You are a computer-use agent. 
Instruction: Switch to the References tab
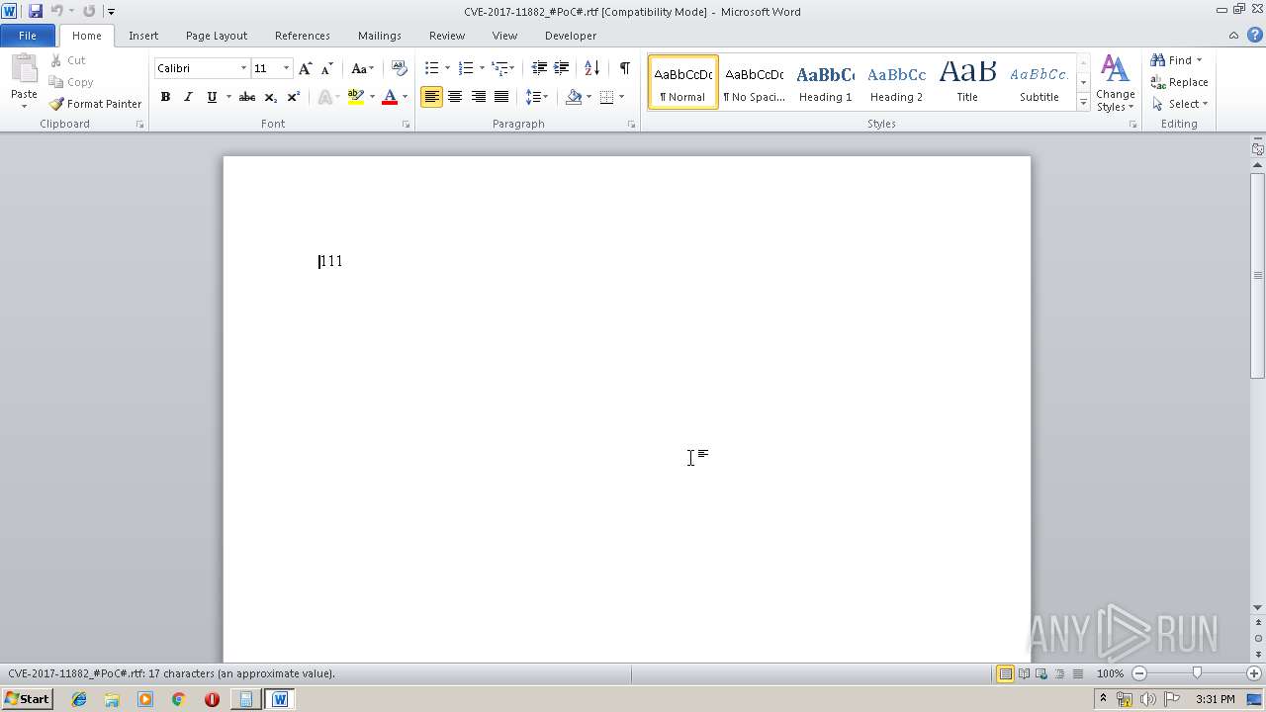(303, 36)
